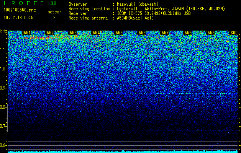Click the 0559 time marker
This screenshot has width=241, height=153.
pyautogui.click(x=210, y=33)
